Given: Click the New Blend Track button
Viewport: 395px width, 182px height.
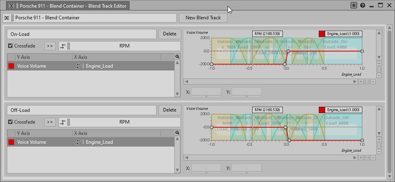Looking at the screenshot, I should click(203, 18).
